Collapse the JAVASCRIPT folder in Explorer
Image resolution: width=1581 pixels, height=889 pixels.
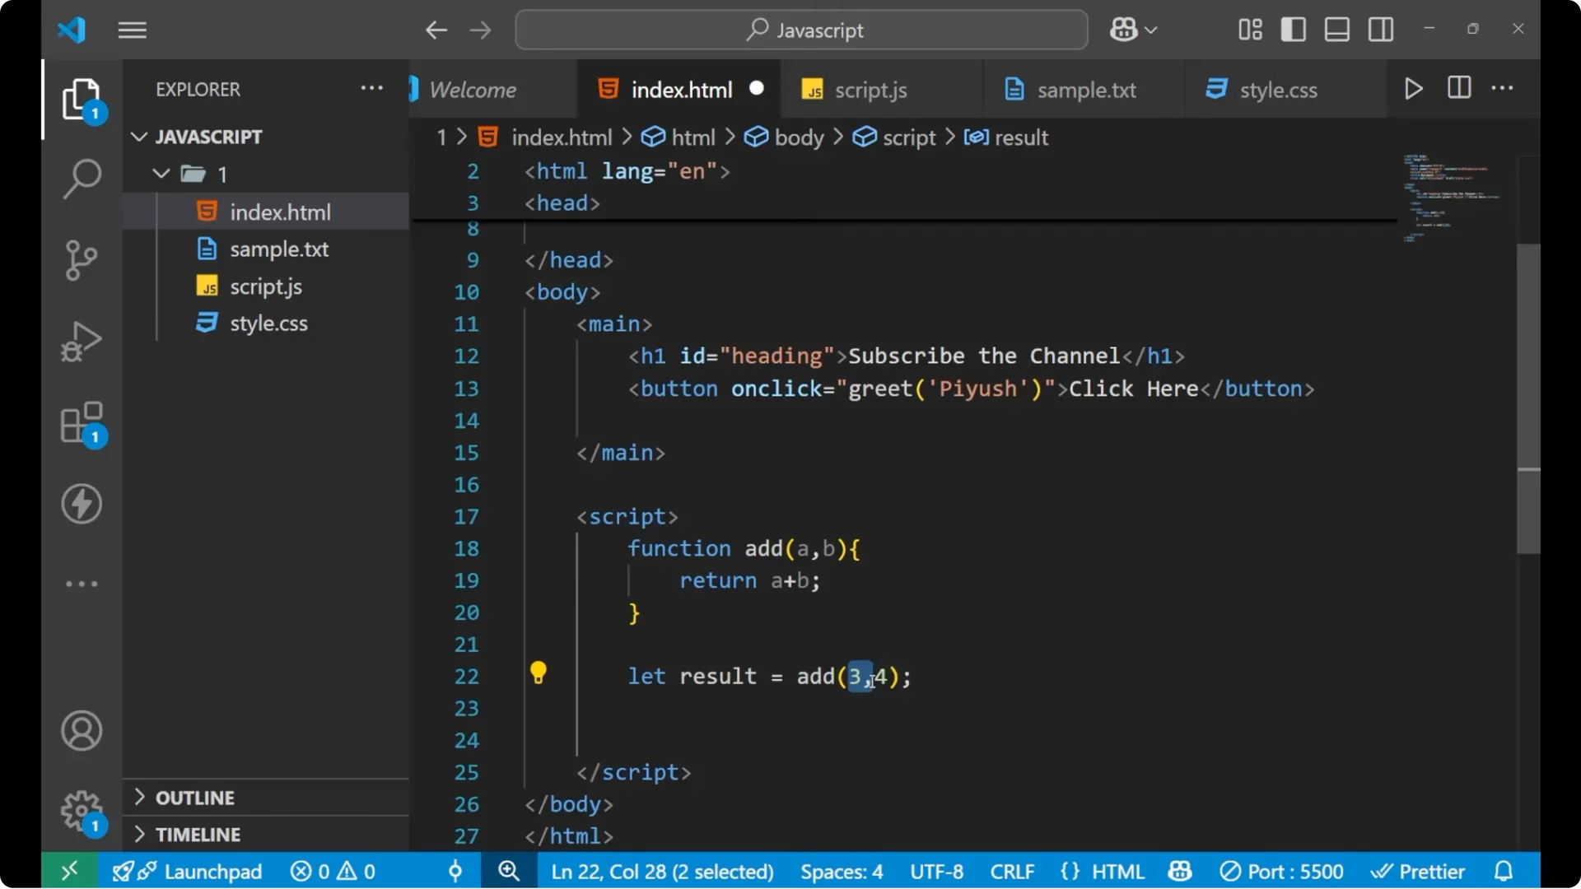[138, 137]
